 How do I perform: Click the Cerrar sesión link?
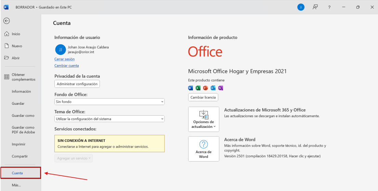(64, 59)
